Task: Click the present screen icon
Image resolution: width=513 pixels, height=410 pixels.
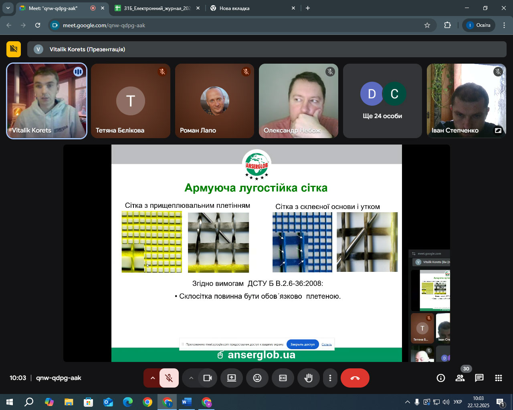Action: (x=232, y=378)
